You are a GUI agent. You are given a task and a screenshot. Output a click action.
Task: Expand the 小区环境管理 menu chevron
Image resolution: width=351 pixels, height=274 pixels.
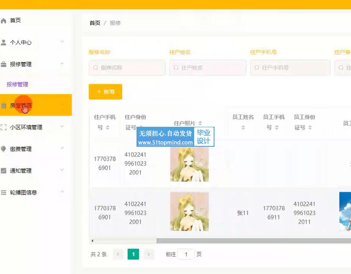(x=62, y=126)
